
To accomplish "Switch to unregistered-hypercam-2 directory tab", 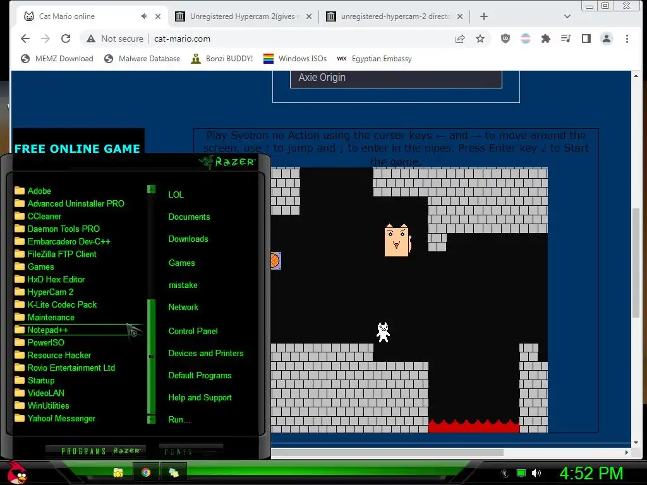I will (x=395, y=16).
